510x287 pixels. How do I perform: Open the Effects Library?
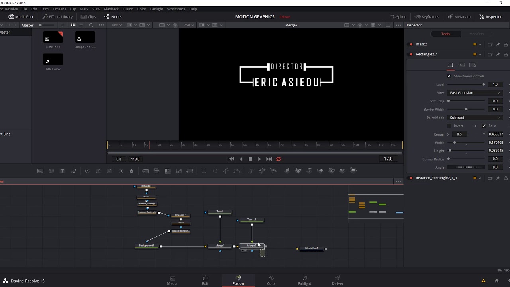(x=58, y=17)
